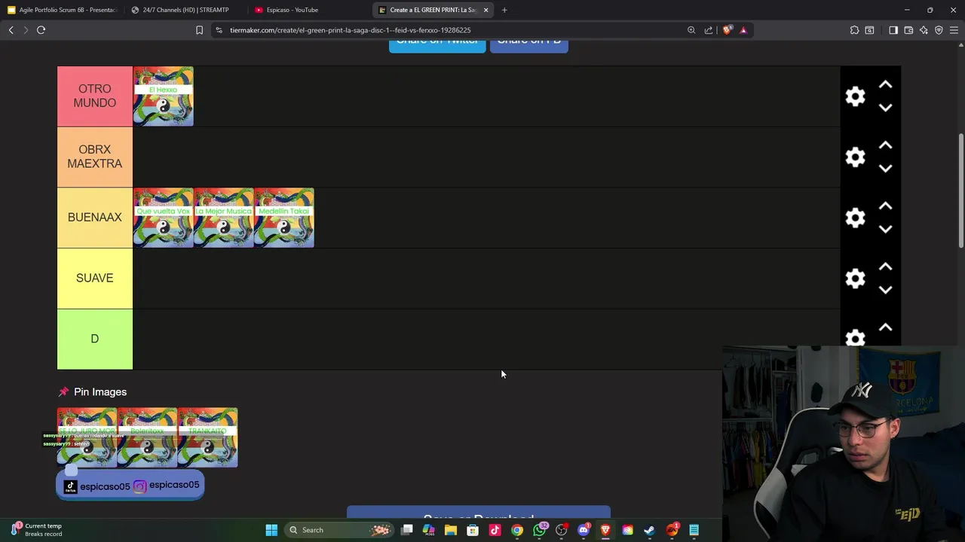Open Brave Rewards triangle icon

tap(743, 30)
